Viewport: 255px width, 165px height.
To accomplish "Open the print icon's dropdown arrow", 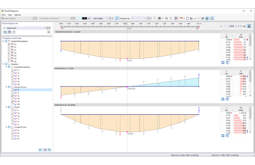I will (x=162, y=18).
